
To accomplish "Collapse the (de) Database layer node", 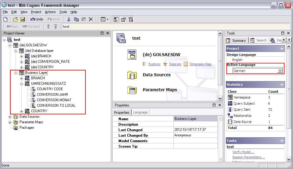I will click(16, 51).
